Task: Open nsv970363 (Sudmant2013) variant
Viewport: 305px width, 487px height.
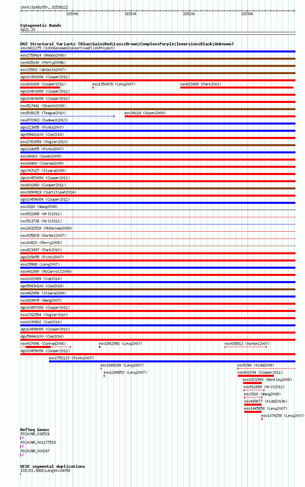Action: 44,120
